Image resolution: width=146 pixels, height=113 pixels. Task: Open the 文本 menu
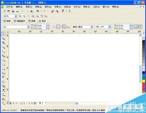coord(77,7)
